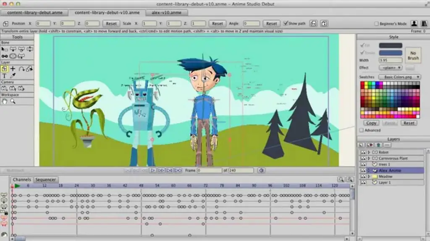Toggle the Fill checkbox in Style
Image resolution: width=430 pixels, height=241 pixels.
(362, 45)
